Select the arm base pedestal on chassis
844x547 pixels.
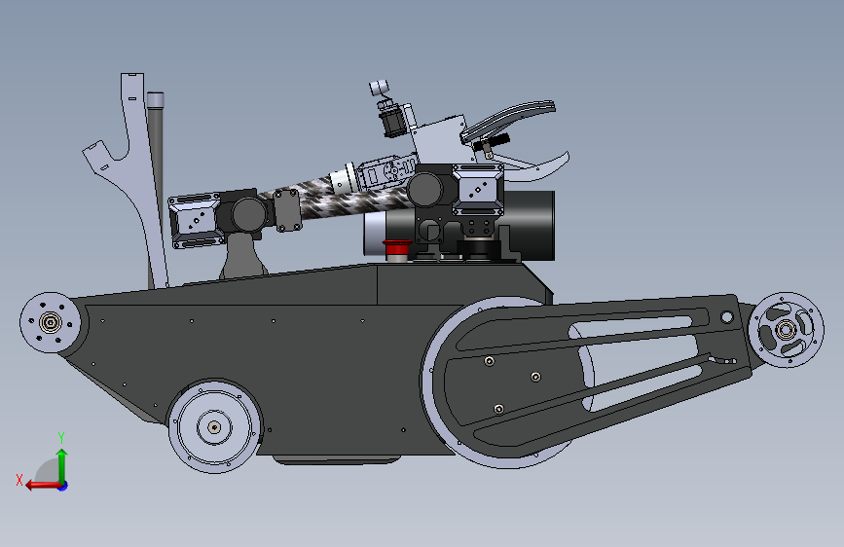(243, 257)
